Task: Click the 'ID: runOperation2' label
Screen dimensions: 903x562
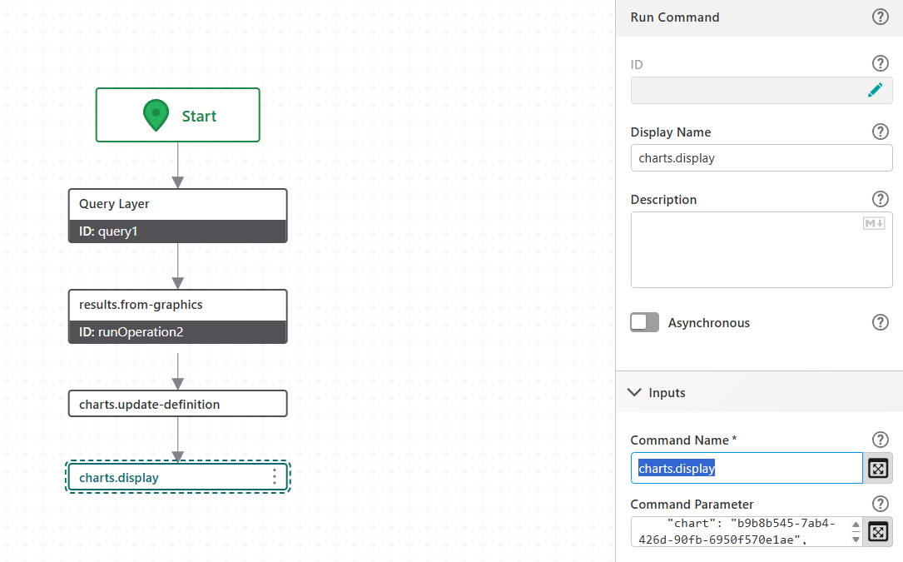Action: pyautogui.click(x=131, y=332)
